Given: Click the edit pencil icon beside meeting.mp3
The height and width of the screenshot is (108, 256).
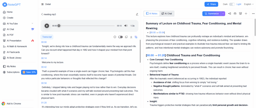Looking at the screenshot, I should (137, 14).
